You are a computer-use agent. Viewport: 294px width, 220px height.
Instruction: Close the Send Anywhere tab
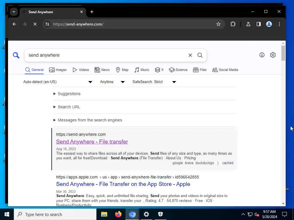81,12
